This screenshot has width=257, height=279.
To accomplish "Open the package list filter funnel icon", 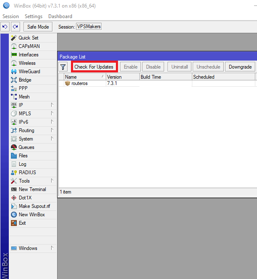I will click(x=63, y=67).
